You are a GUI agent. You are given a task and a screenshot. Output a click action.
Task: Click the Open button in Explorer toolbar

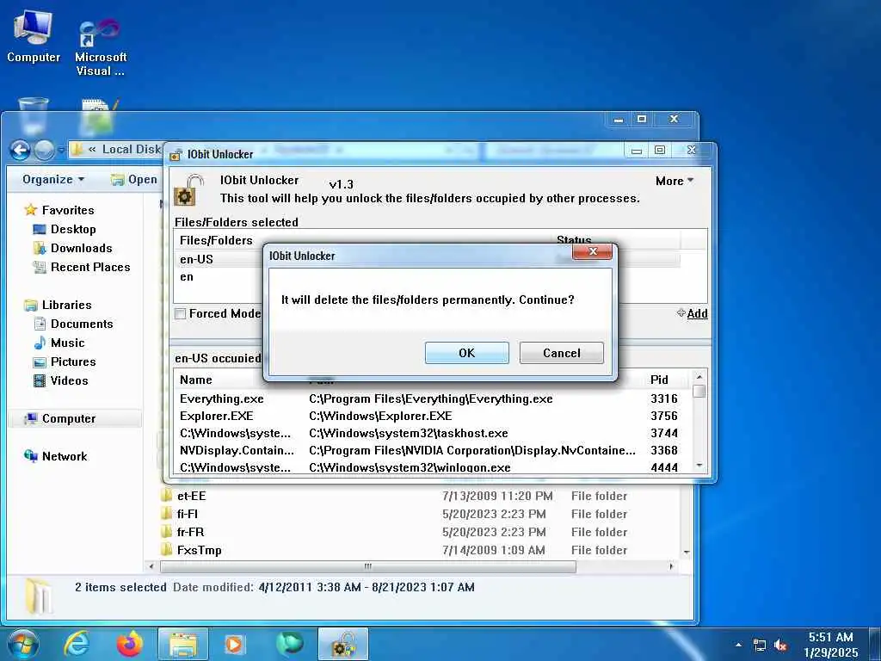(x=134, y=179)
